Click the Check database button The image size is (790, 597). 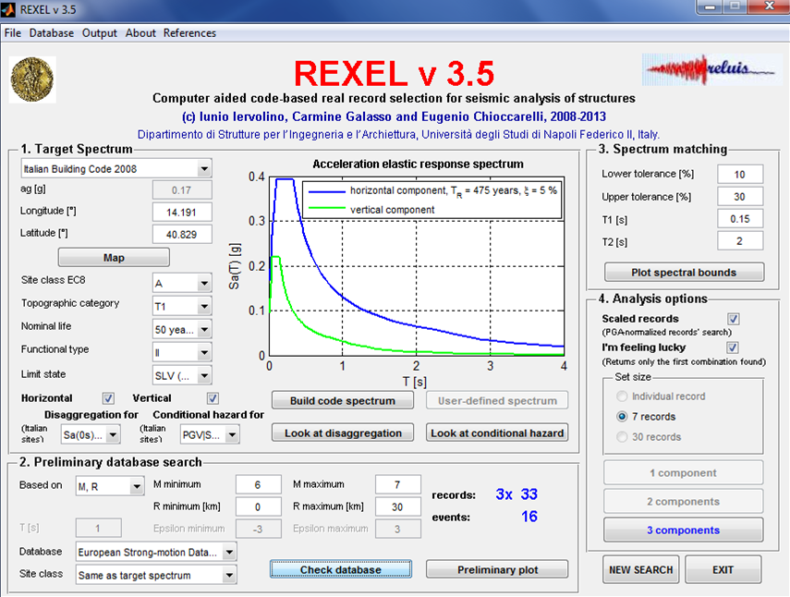pyautogui.click(x=341, y=569)
